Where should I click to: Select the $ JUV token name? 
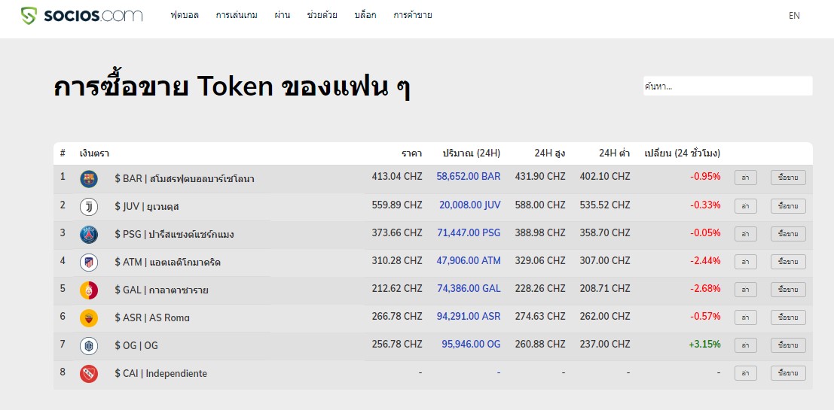146,207
